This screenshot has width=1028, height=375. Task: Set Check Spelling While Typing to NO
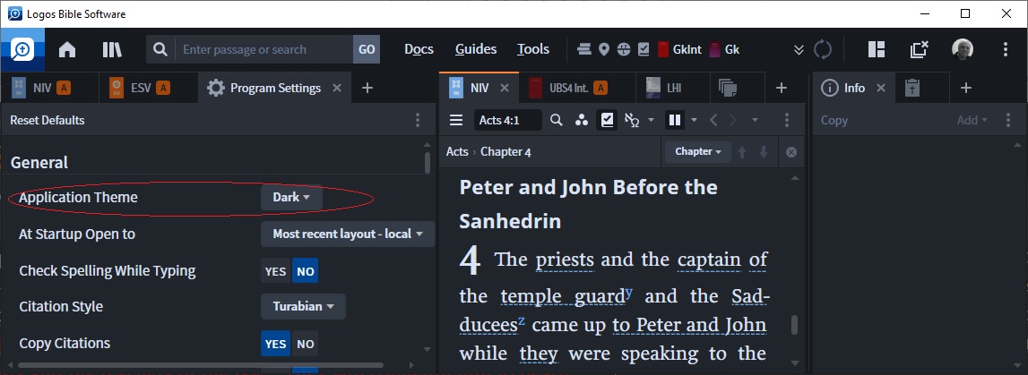[305, 270]
